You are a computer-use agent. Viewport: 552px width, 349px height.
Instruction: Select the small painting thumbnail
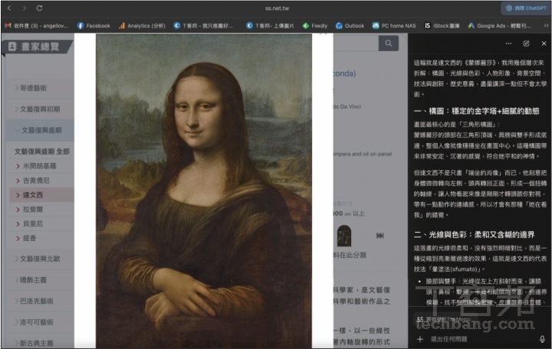pos(344,236)
